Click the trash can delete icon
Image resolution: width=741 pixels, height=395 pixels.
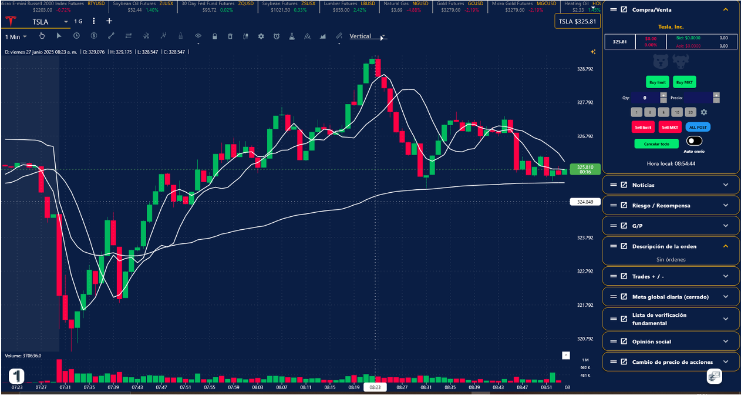coord(230,36)
